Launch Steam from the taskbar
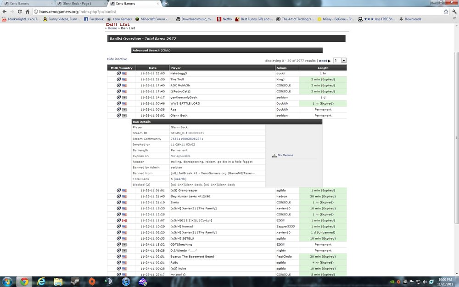The height and width of the screenshot is (287, 459). 75,282
